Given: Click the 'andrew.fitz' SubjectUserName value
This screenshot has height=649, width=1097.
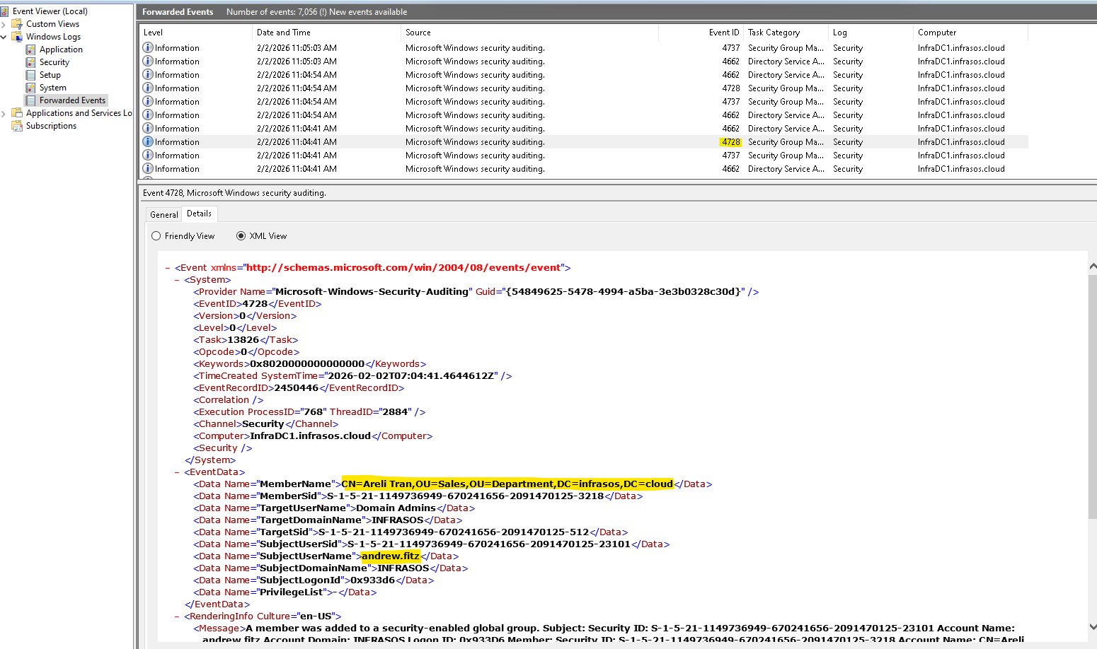Looking at the screenshot, I should click(x=391, y=556).
